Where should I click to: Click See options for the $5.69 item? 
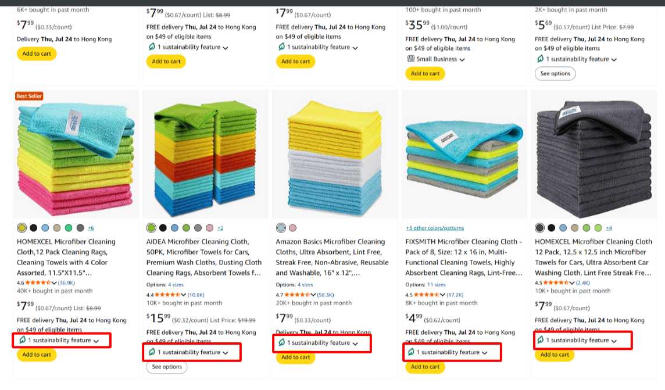click(x=555, y=74)
